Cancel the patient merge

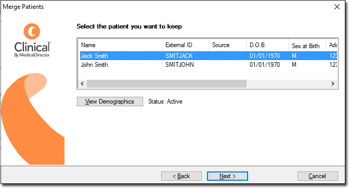pos(318,176)
